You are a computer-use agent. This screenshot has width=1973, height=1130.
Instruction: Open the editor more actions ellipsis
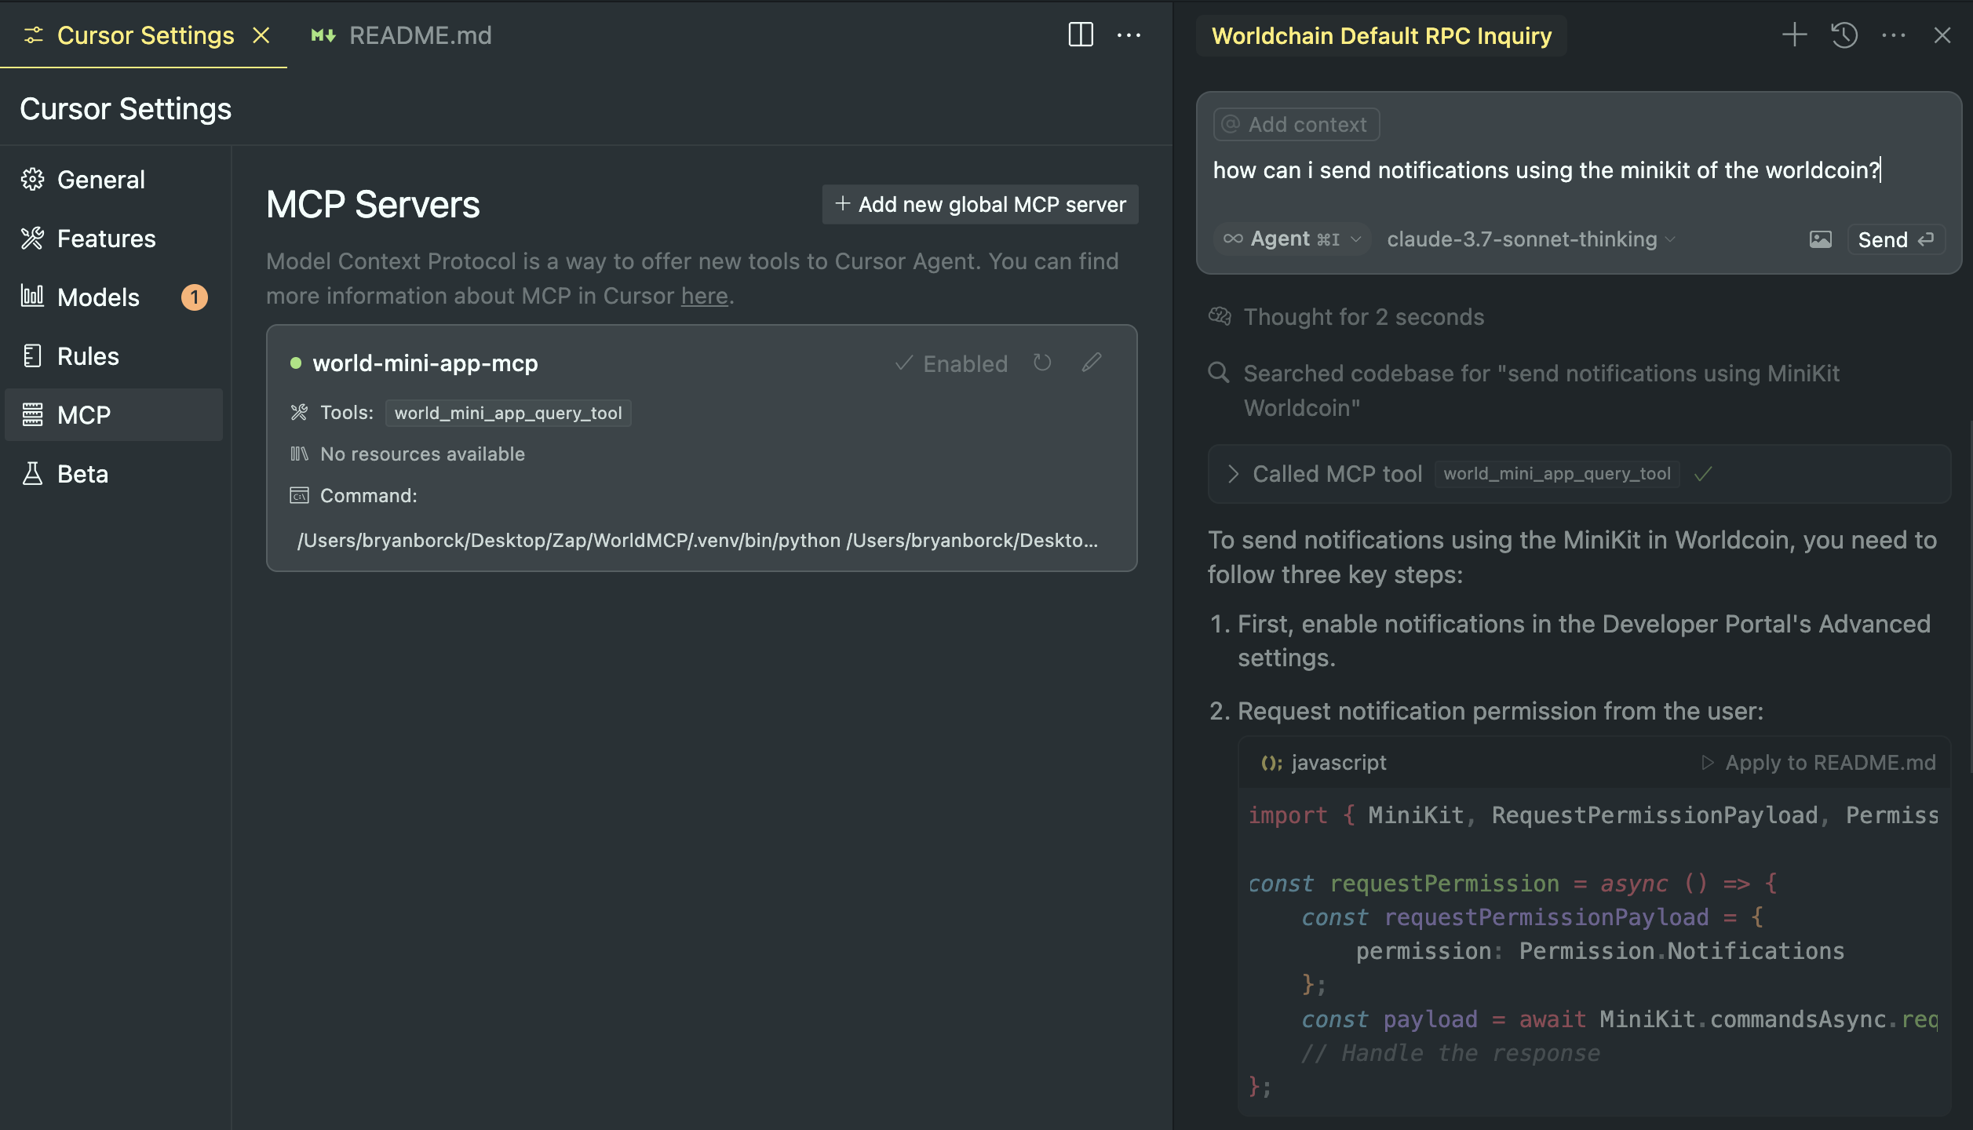coord(1129,35)
